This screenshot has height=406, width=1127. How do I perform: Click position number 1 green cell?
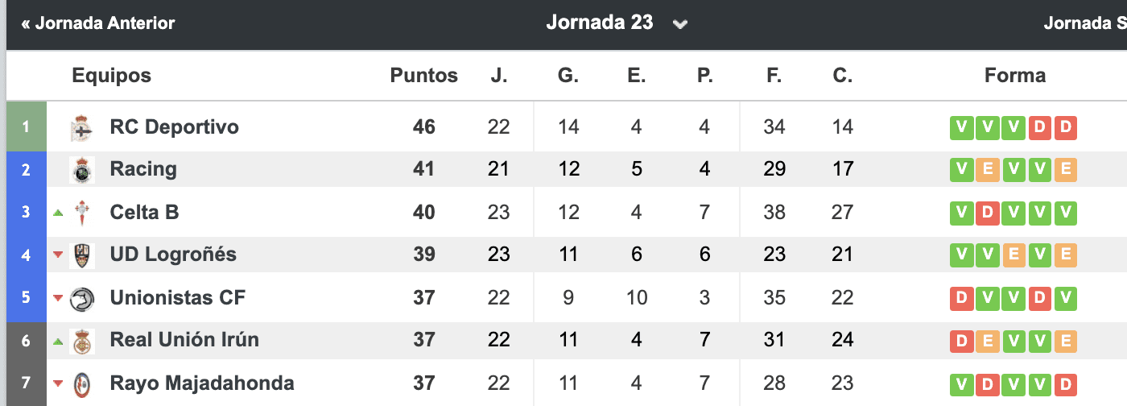pos(26,127)
